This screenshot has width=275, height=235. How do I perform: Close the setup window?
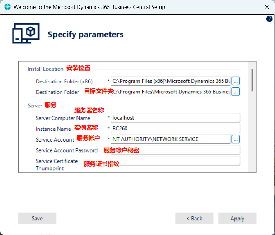click(267, 7)
